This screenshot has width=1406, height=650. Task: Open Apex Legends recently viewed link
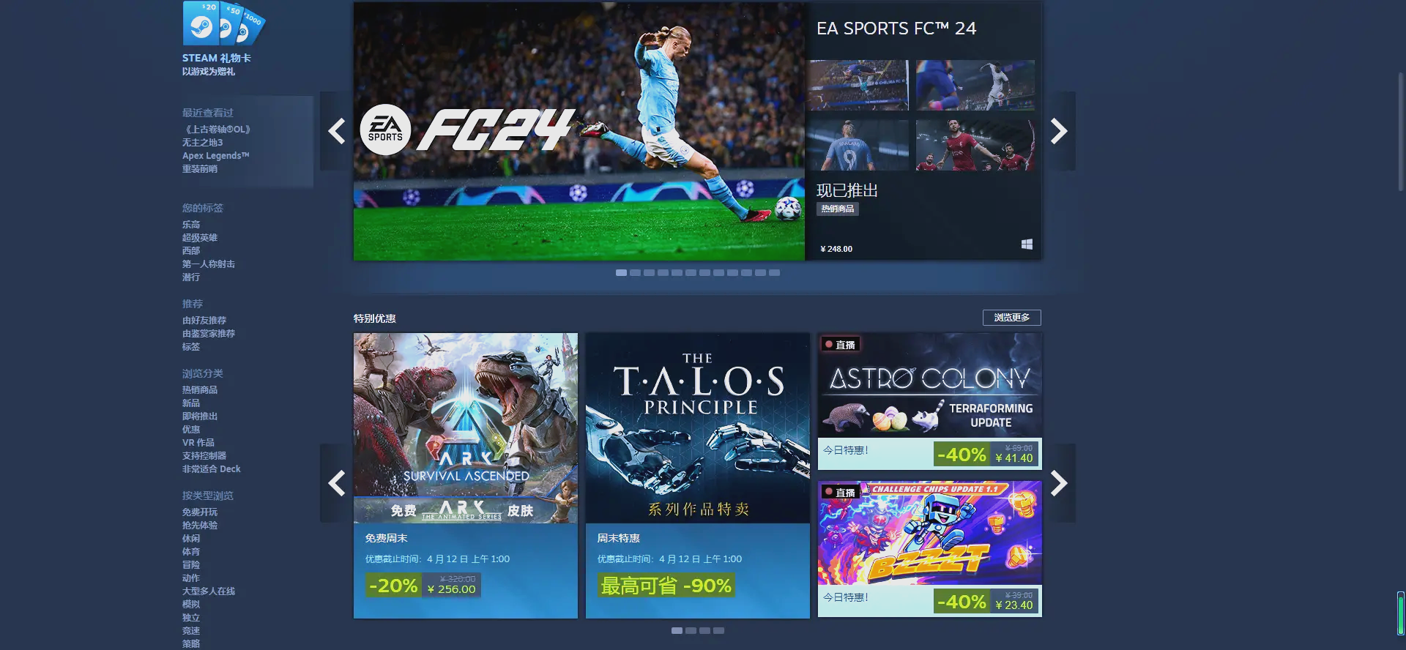(216, 156)
